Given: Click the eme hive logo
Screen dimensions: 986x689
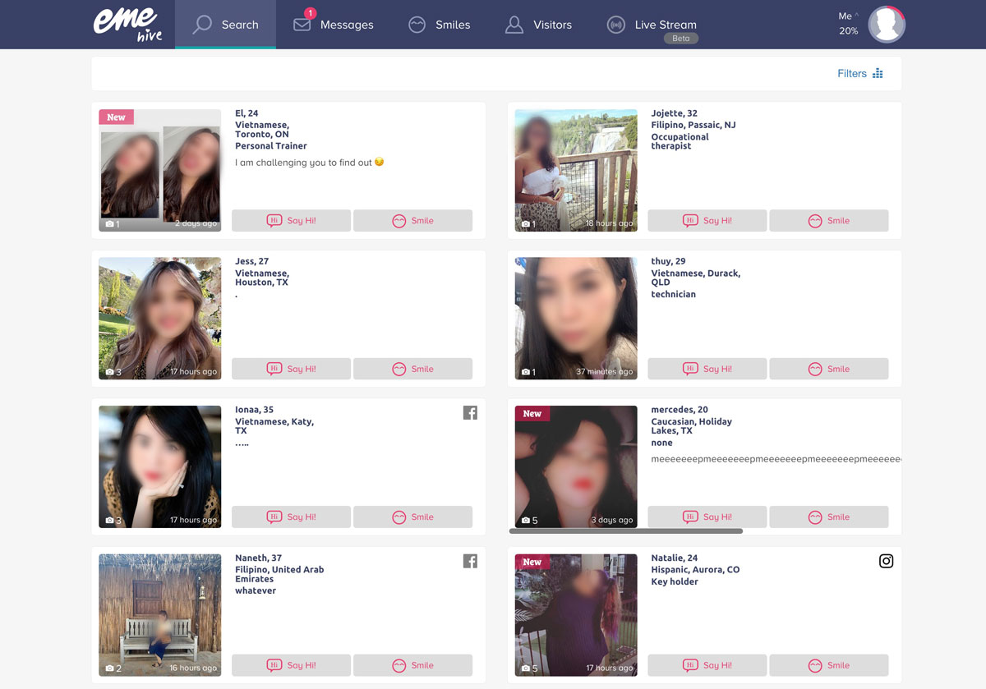Looking at the screenshot, I should 127,24.
